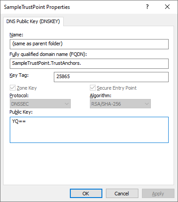Click inside the Public Key text area
Screen dimensions: 178x202
pyautogui.click(x=89, y=130)
